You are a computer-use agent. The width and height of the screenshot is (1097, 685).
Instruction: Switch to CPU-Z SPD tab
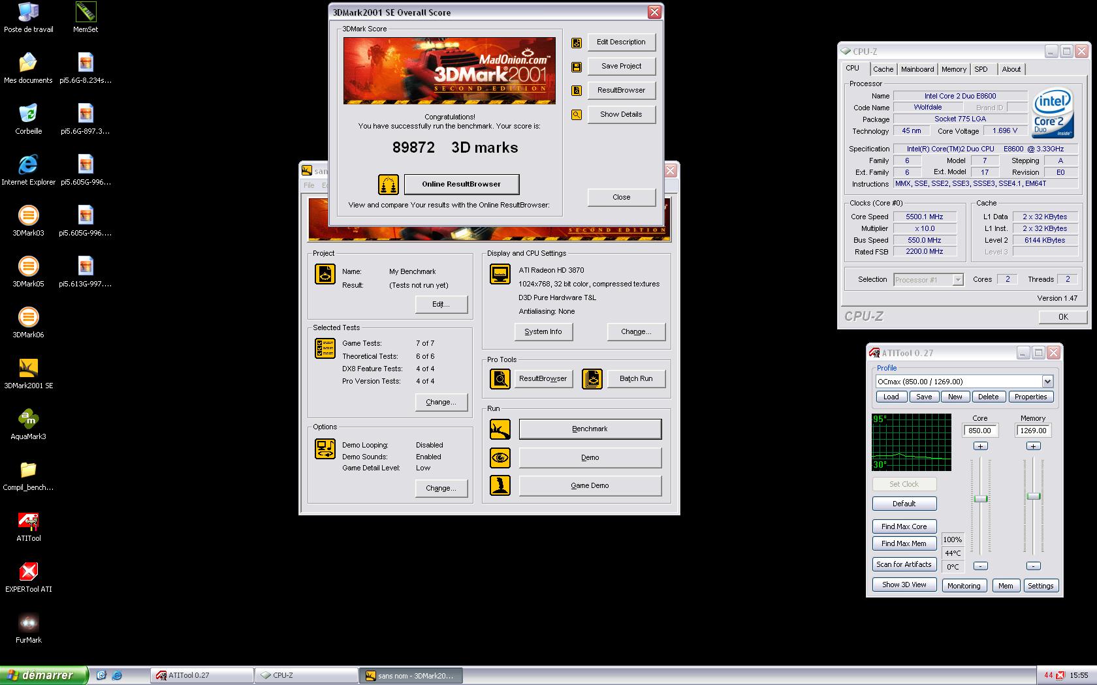click(981, 69)
